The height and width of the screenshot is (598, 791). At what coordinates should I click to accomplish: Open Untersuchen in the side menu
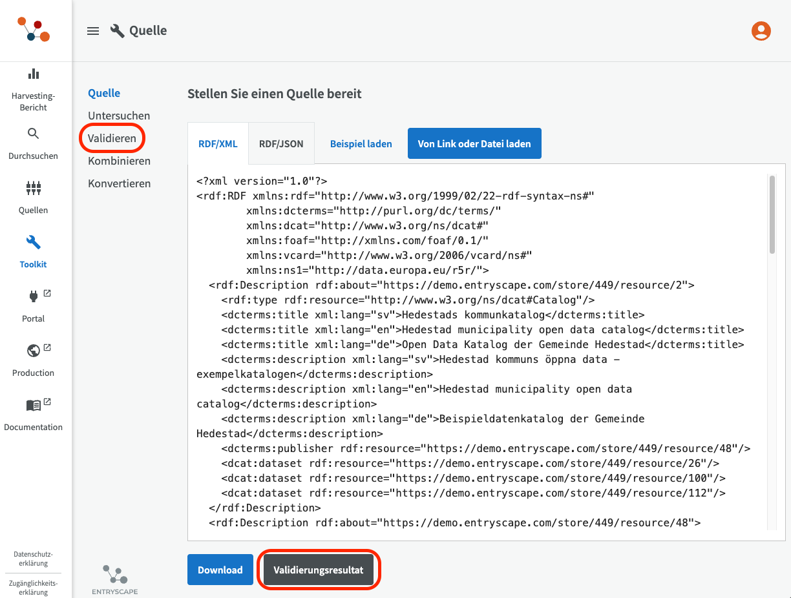[119, 116]
